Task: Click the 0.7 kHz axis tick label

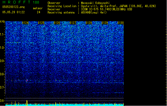Action: tap(2, 87)
